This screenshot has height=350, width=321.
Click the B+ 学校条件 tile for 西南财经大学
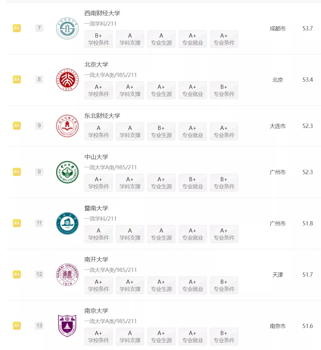pos(99,39)
